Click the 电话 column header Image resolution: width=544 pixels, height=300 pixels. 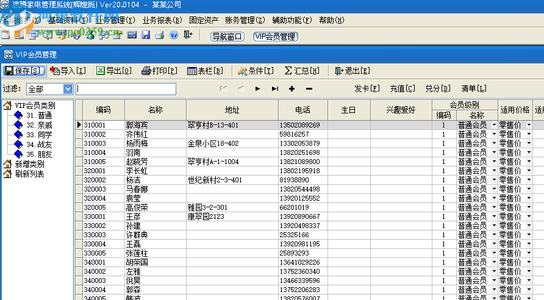click(x=303, y=110)
